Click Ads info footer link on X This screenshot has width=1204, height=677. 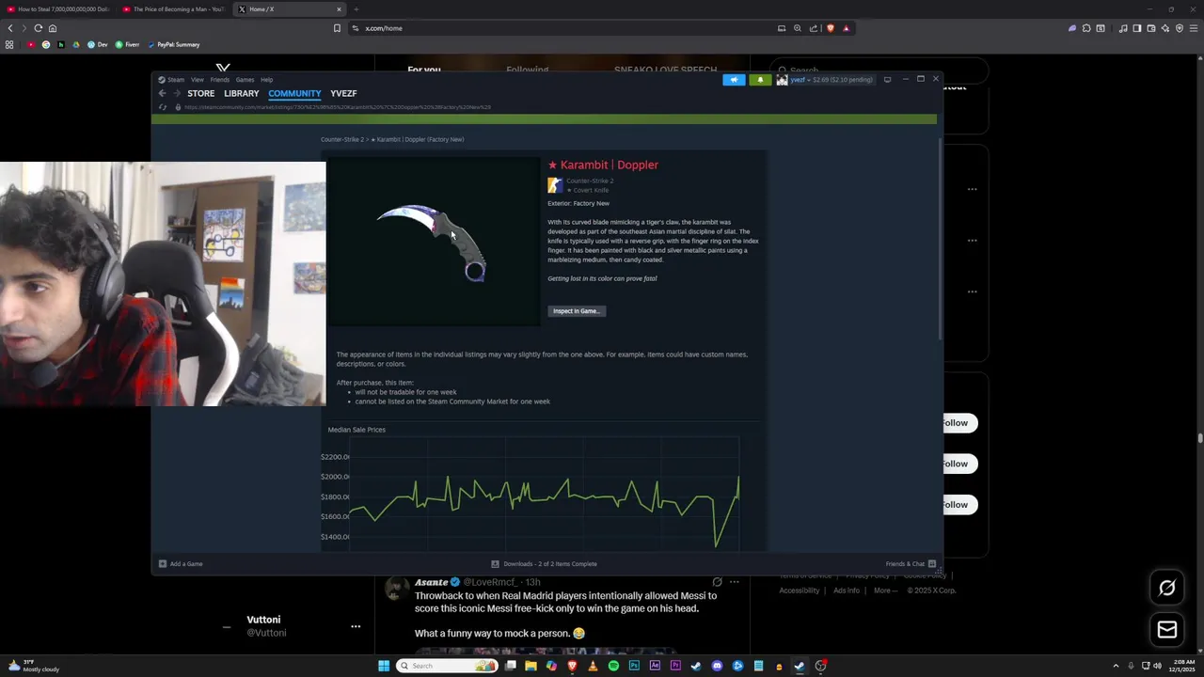coord(847,590)
